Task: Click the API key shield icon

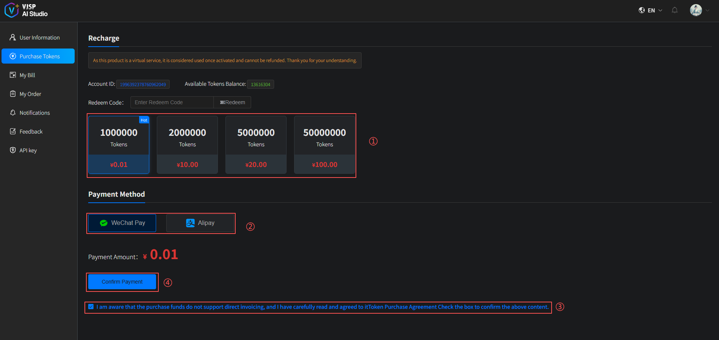Action: pos(13,150)
